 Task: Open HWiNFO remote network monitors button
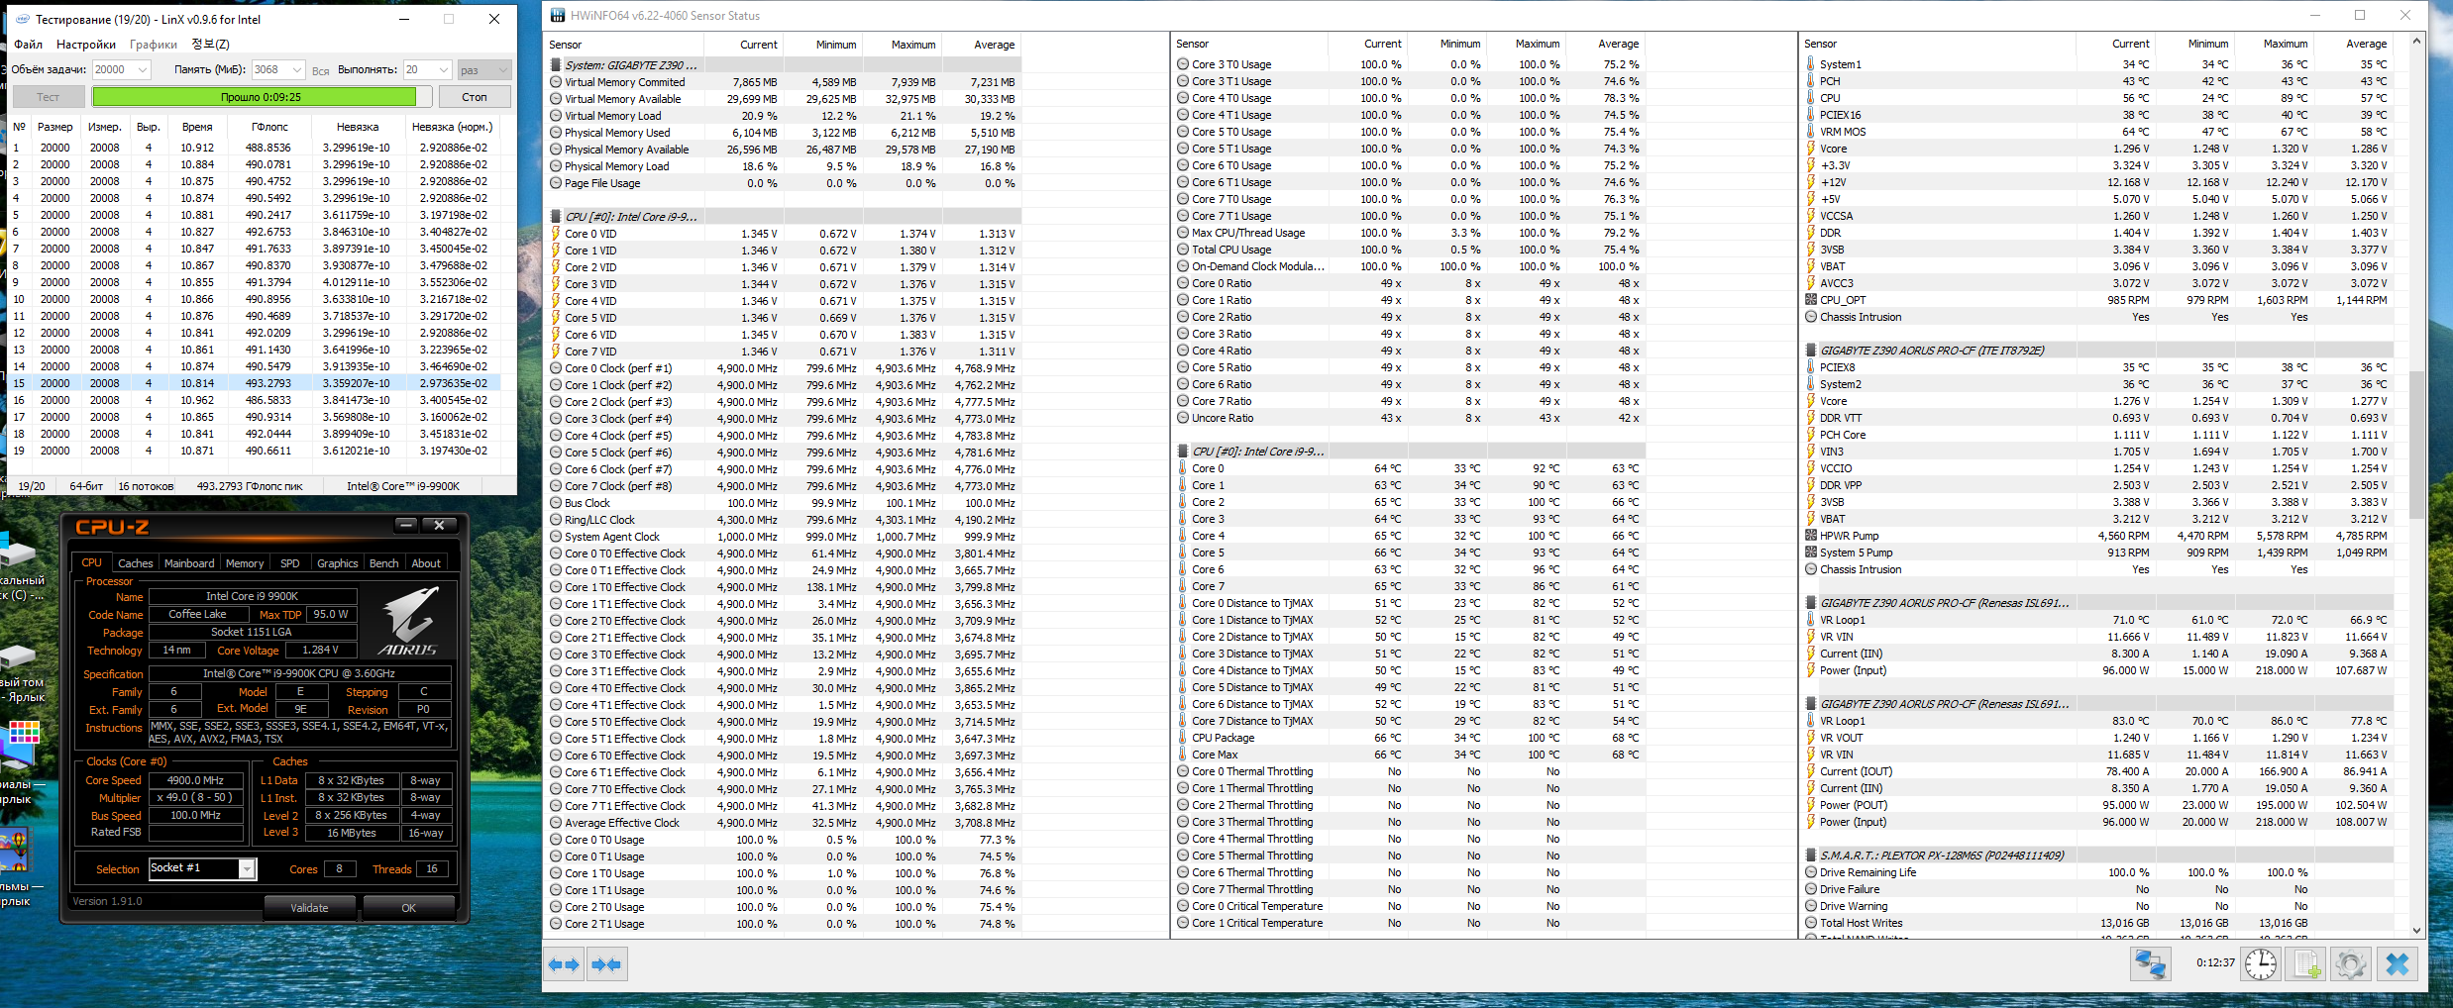coord(2150,964)
